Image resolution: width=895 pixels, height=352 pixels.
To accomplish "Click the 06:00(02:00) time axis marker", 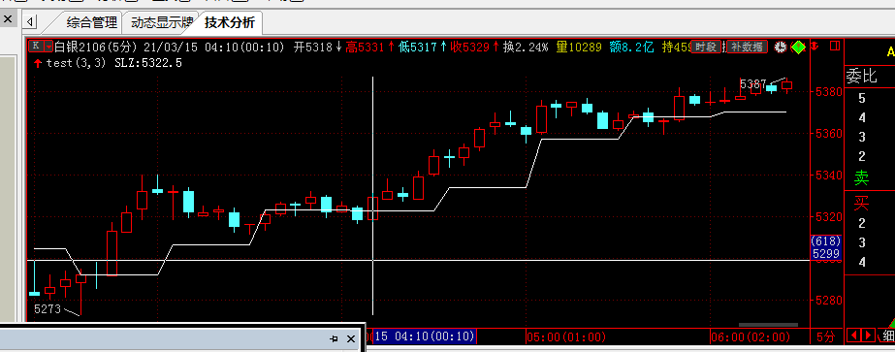I will pyautogui.click(x=750, y=336).
